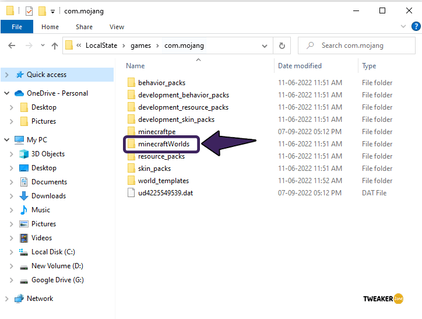This screenshot has width=422, height=319.
Task: Open the File menu
Action: point(17,27)
